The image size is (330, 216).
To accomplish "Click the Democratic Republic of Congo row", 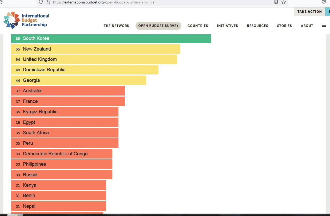I will click(x=62, y=154).
